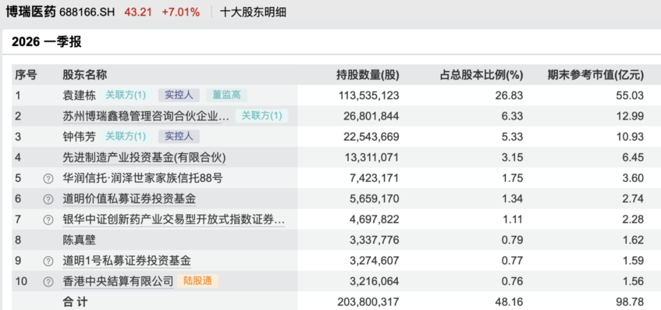
Task: Click 实控人 tag next to 钟伟芳
Action: [179, 136]
